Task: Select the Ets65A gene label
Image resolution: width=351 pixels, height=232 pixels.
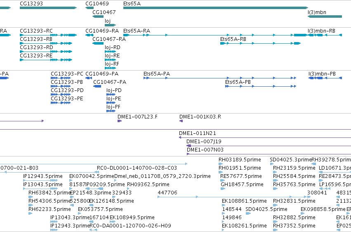Action: coord(132,4)
